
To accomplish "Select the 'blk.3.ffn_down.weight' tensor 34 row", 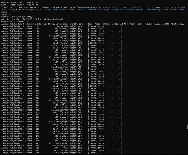I will tap(61, 107).
